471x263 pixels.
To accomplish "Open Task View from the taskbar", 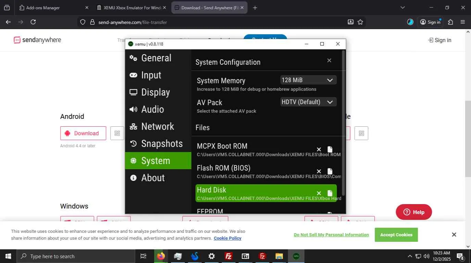I will coord(143,256).
